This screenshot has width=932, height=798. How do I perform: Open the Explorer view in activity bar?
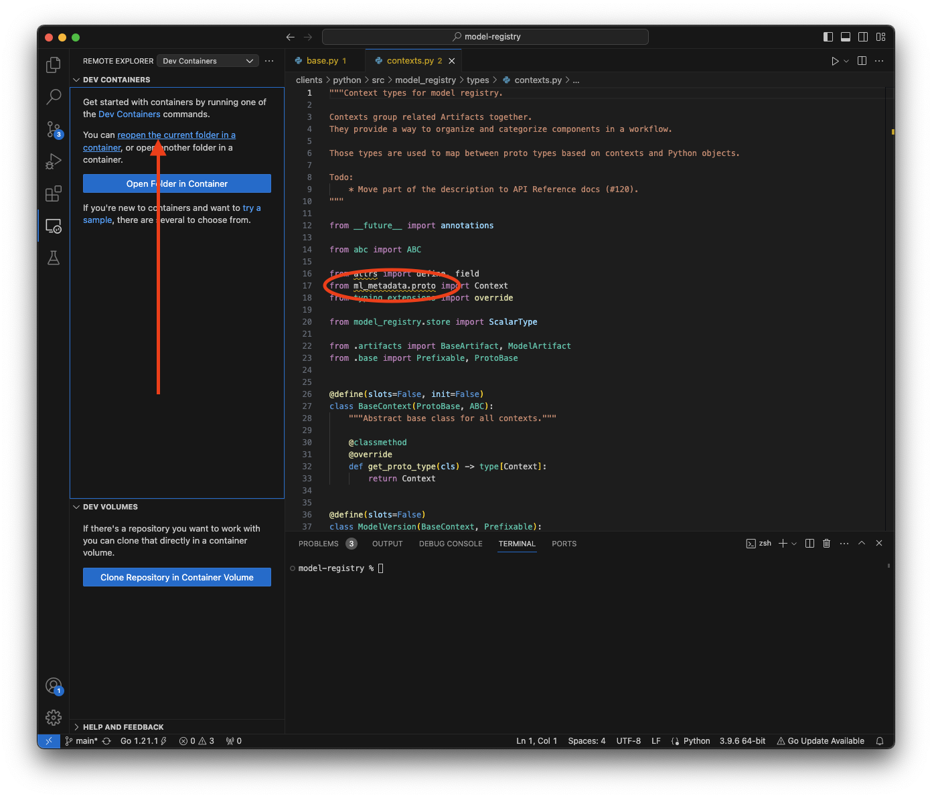pos(54,65)
